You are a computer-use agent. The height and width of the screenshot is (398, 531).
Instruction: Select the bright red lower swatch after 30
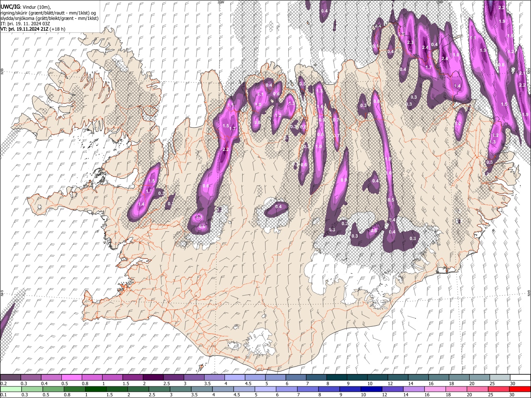click(x=520, y=389)
